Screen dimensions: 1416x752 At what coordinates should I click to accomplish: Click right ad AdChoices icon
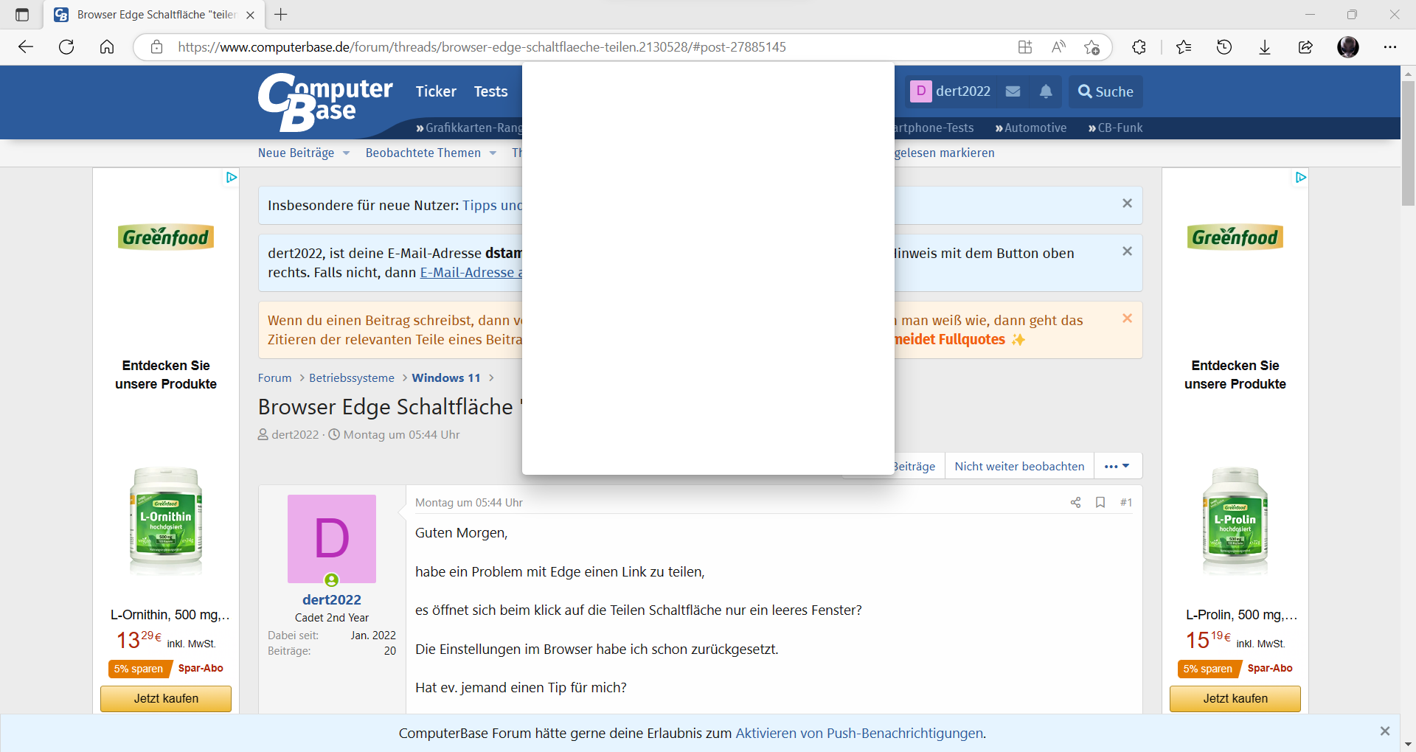click(1301, 177)
